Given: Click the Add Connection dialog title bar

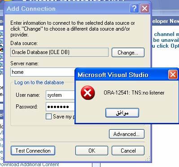Looking at the screenshot, I should [66, 9].
